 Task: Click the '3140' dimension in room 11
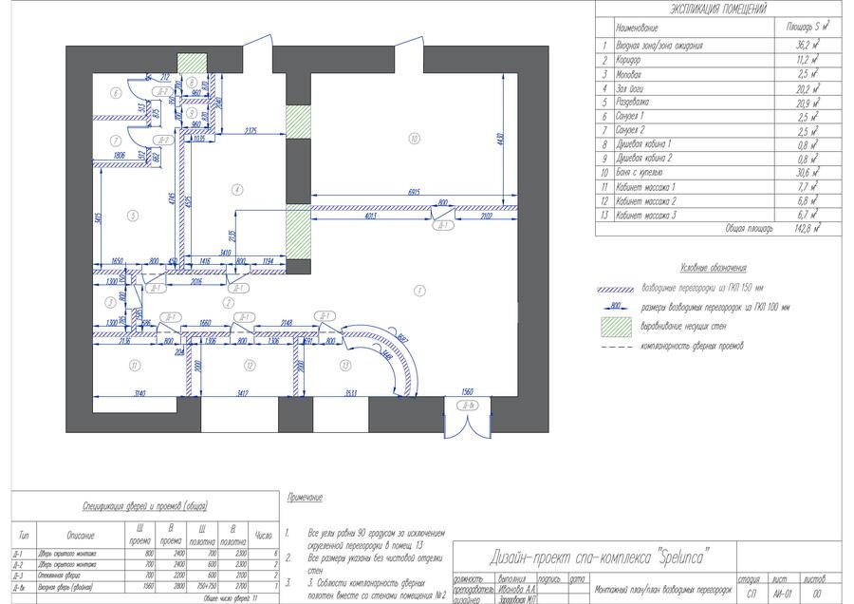point(139,393)
